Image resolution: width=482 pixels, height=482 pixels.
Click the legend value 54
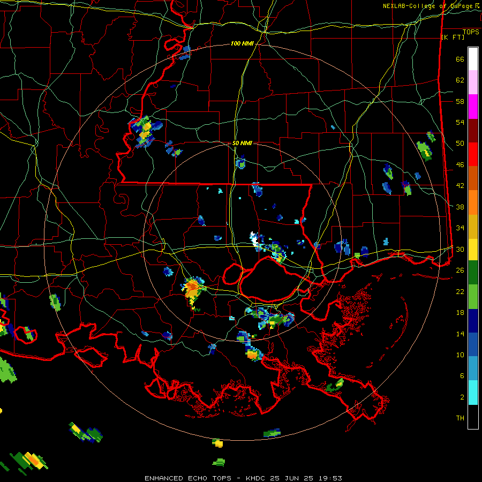click(x=460, y=122)
